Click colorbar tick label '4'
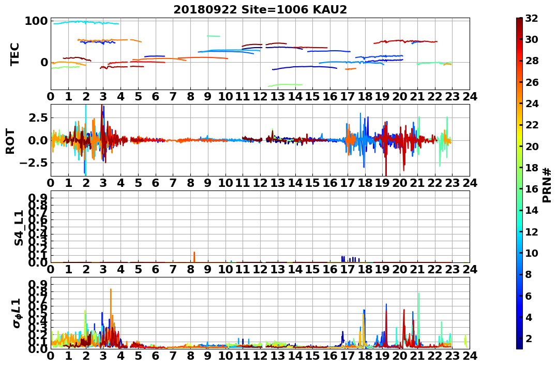This screenshot has height=367, width=557. (x=529, y=317)
